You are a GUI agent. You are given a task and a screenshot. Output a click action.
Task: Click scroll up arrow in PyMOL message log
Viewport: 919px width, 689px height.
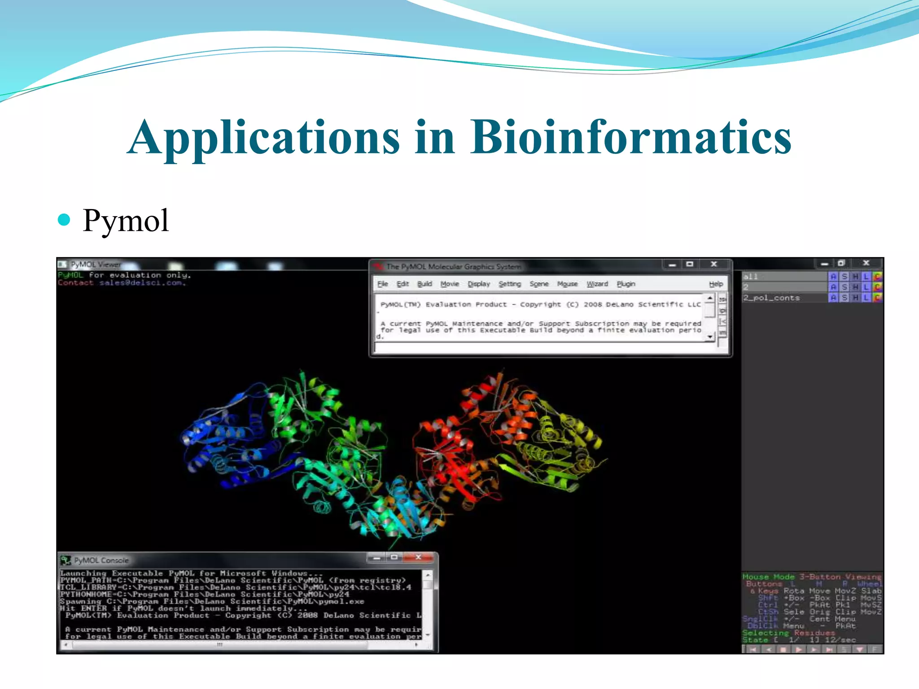[x=709, y=298]
